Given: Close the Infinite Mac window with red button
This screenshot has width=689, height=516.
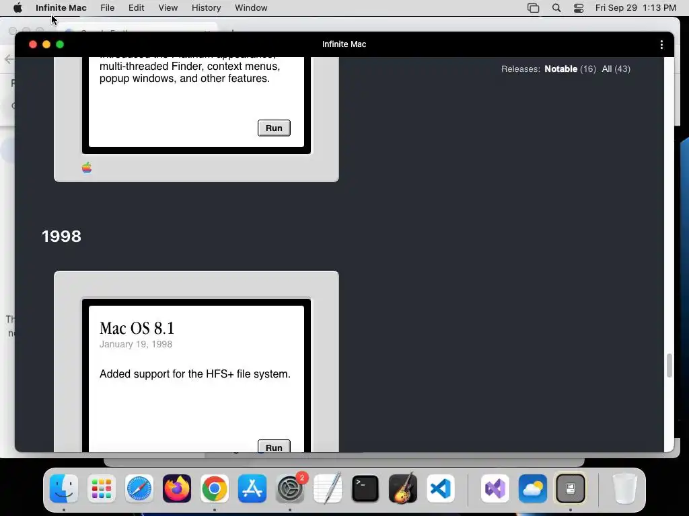Looking at the screenshot, I should pyautogui.click(x=33, y=44).
